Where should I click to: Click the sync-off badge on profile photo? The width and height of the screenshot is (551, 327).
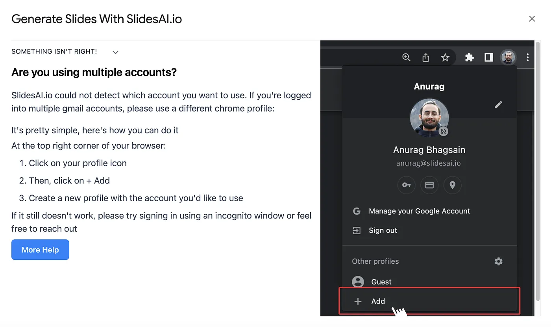point(444,132)
